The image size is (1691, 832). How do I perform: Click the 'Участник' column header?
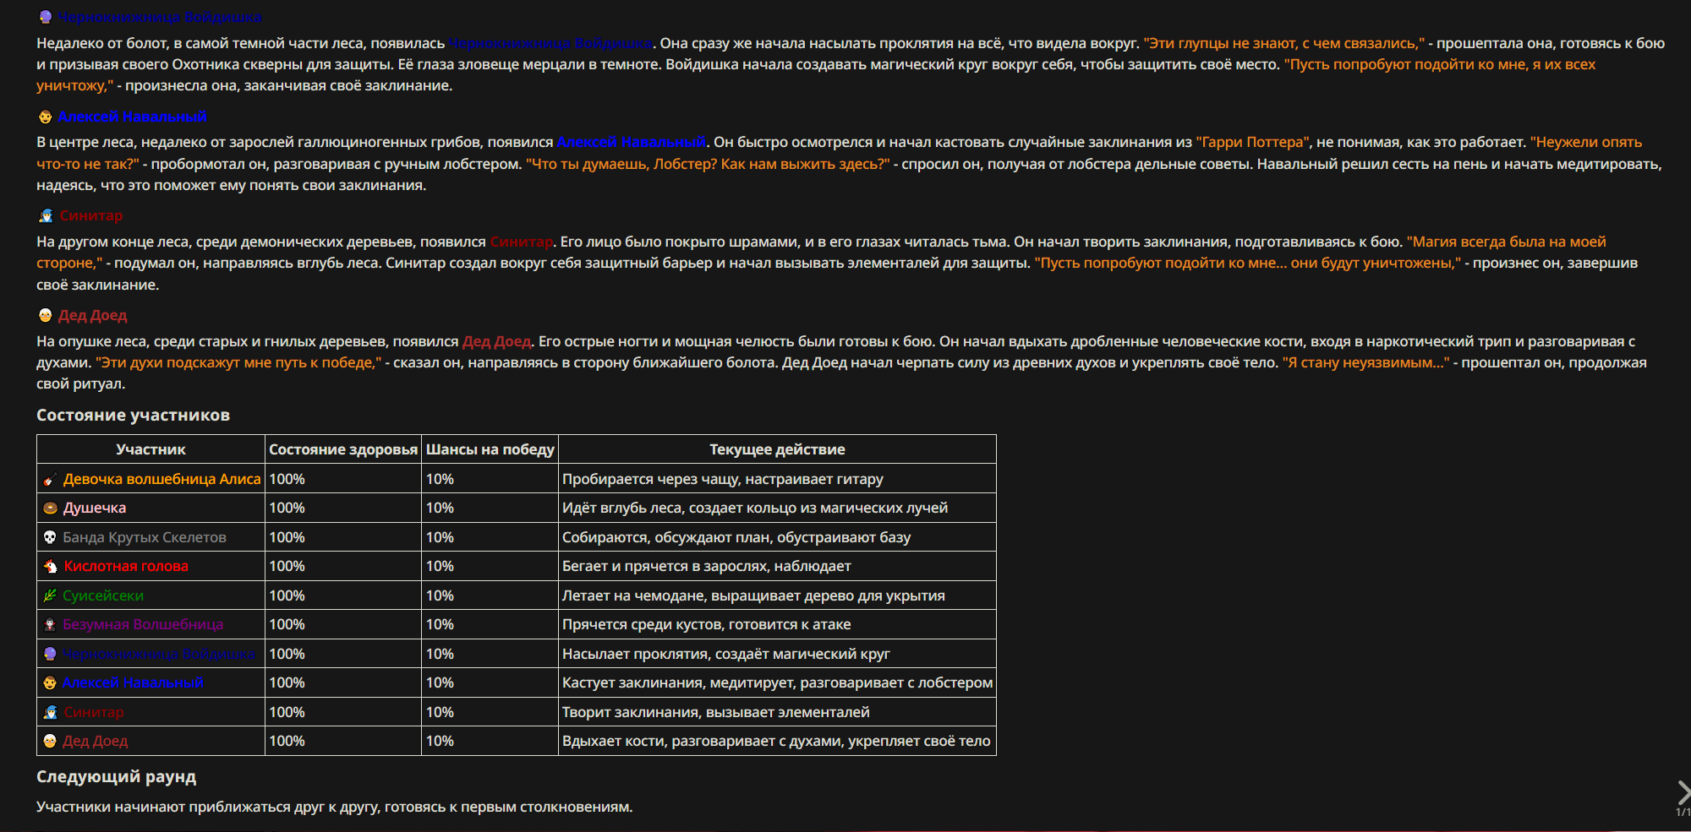click(x=150, y=449)
